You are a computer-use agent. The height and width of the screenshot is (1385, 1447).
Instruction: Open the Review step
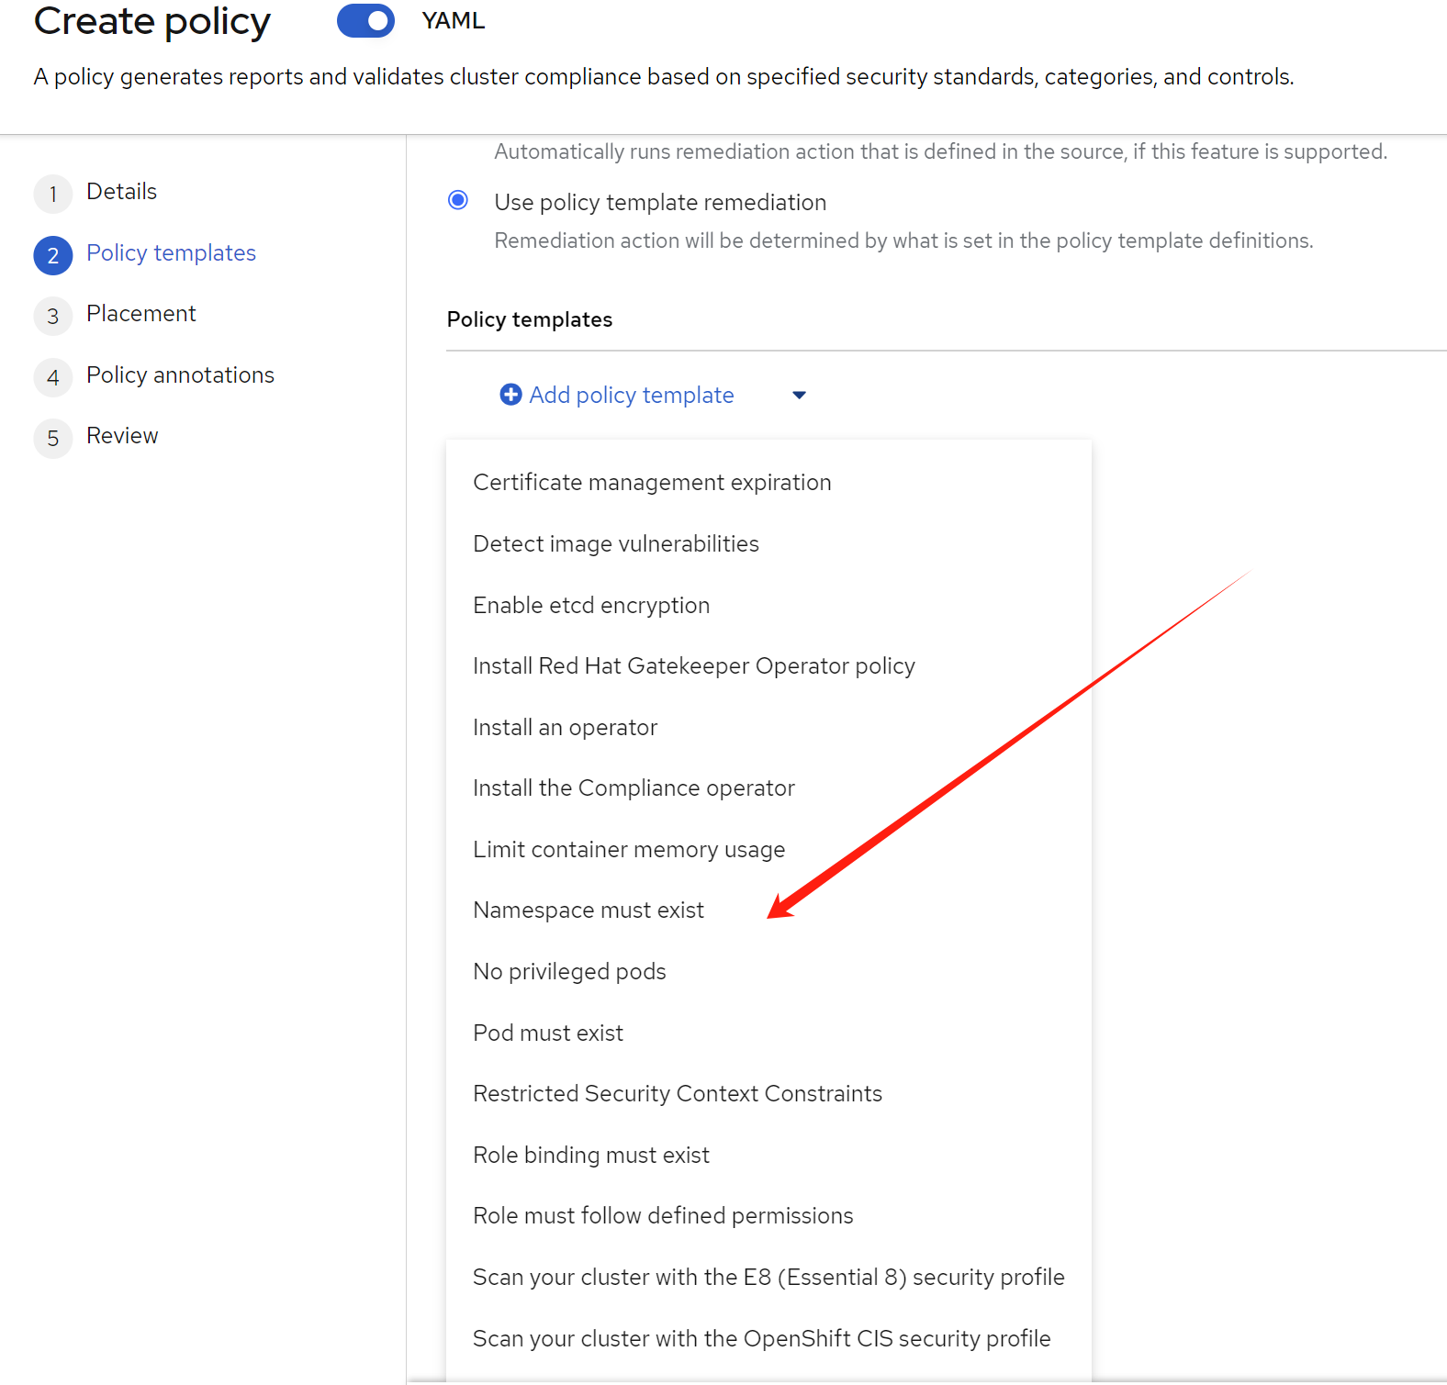pos(122,436)
